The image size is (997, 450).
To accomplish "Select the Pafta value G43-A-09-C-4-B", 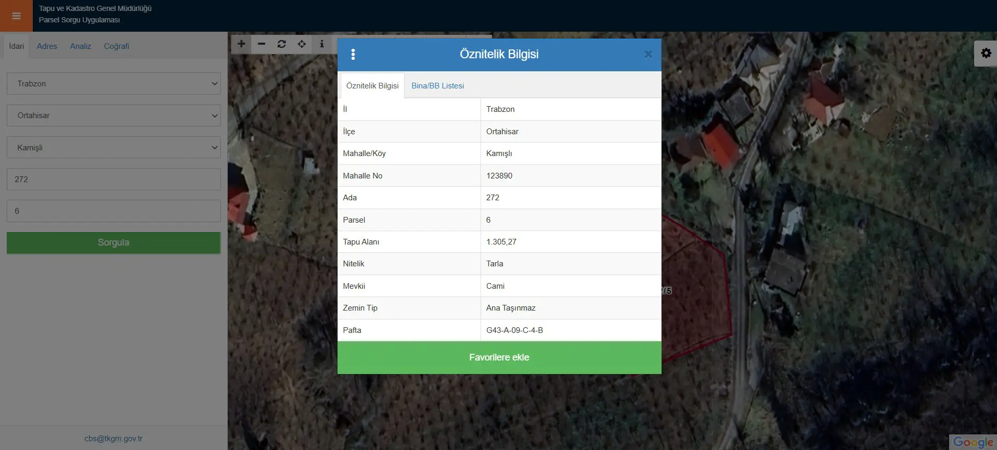I will tap(514, 330).
